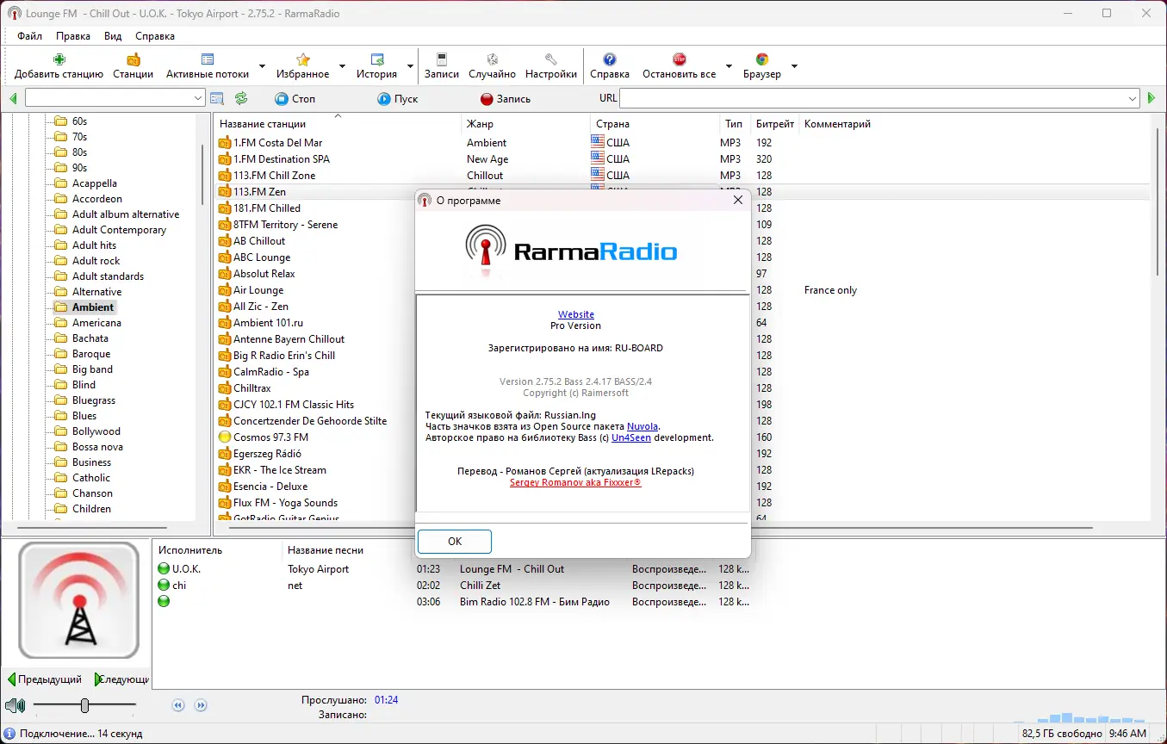
Task: Click the yellow icon of Cosmos 97.3 FM
Action: (x=225, y=437)
